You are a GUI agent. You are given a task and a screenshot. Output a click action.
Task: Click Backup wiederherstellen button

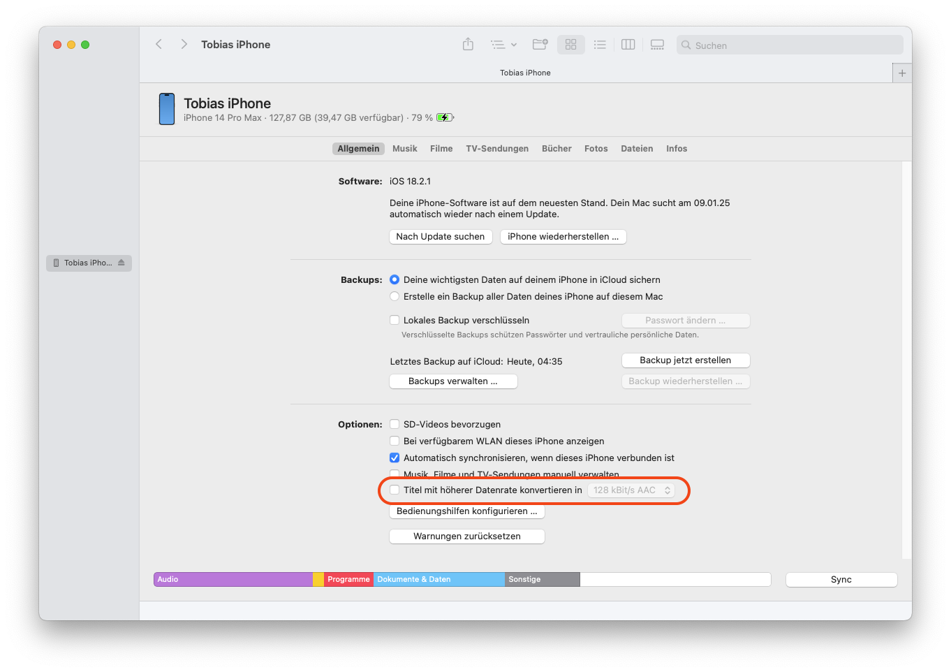(686, 381)
